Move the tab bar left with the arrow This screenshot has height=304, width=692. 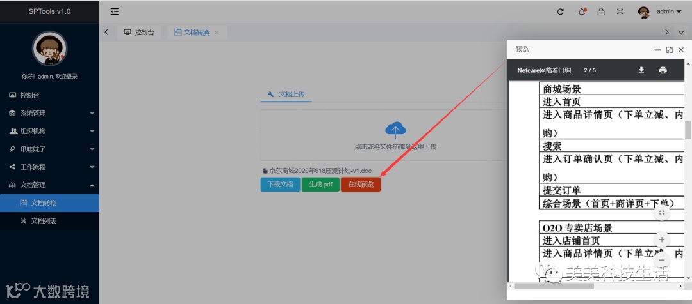coord(106,32)
